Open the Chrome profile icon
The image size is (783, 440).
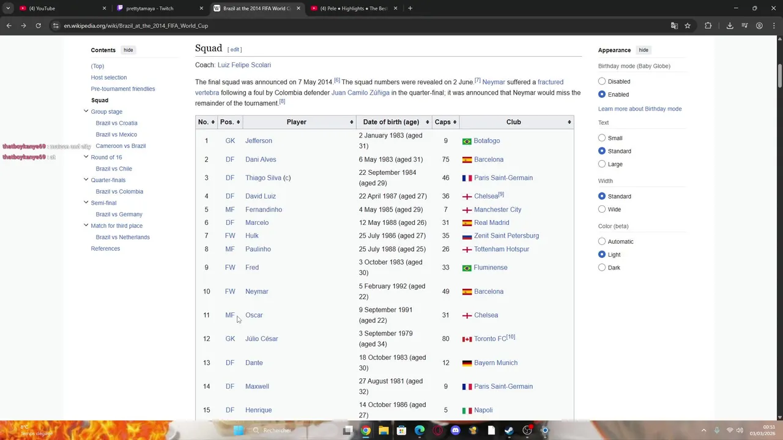coord(759,26)
